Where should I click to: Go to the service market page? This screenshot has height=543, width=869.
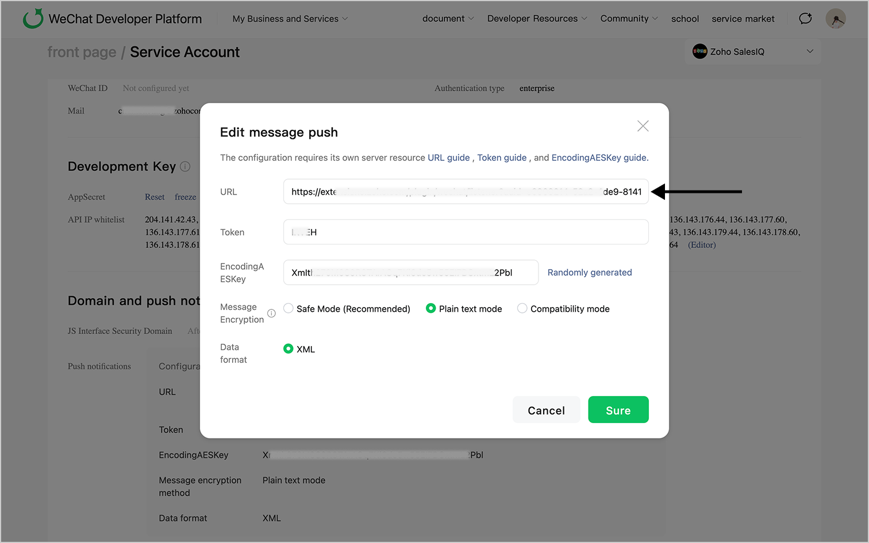[x=743, y=19]
